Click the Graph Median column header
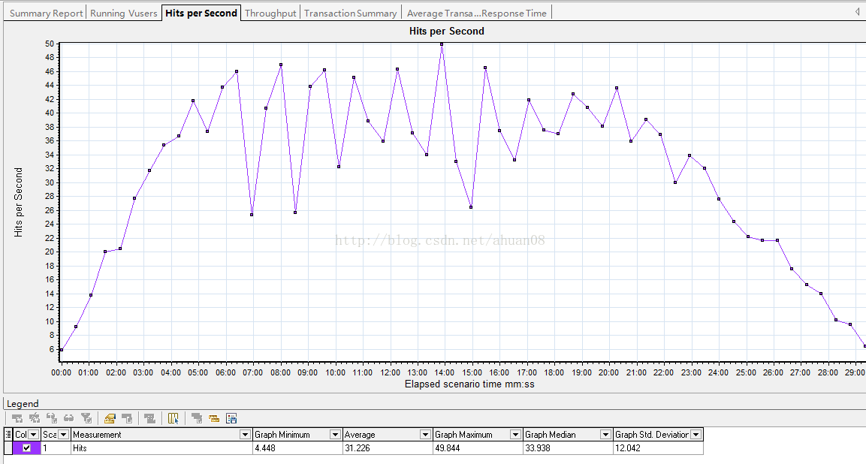This screenshot has width=866, height=464. [x=567, y=435]
